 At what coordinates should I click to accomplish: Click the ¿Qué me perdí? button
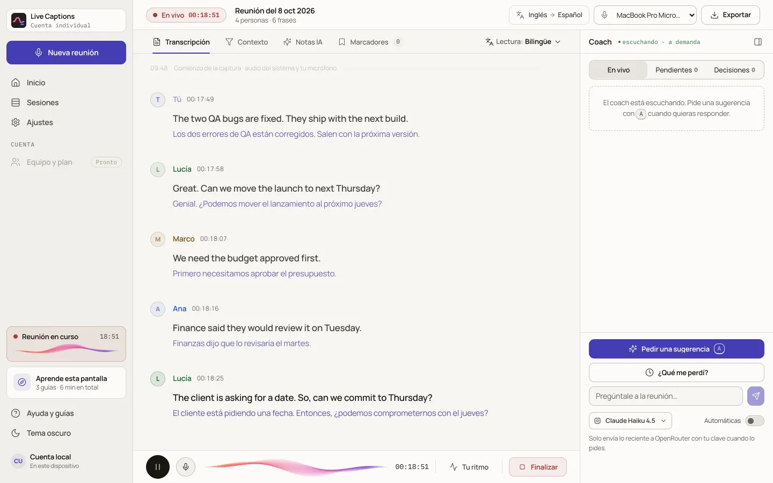pos(676,372)
